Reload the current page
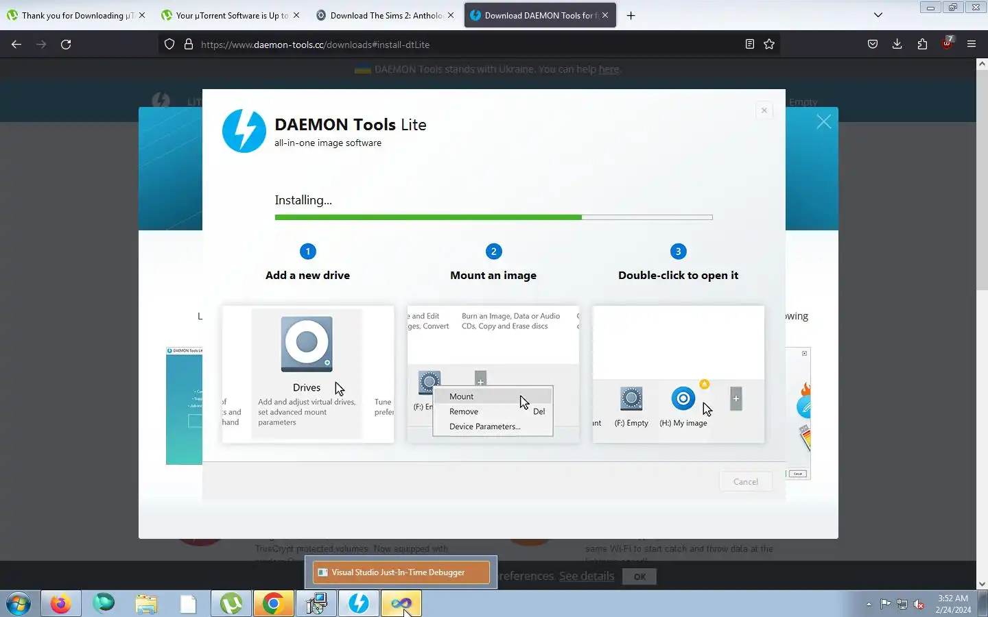The height and width of the screenshot is (617, 988). 66,44
